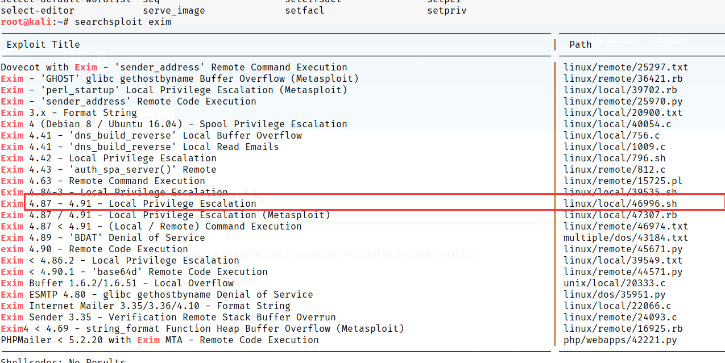Click the 'setfacl' completion entry
The width and height of the screenshot is (725, 363).
[305, 10]
